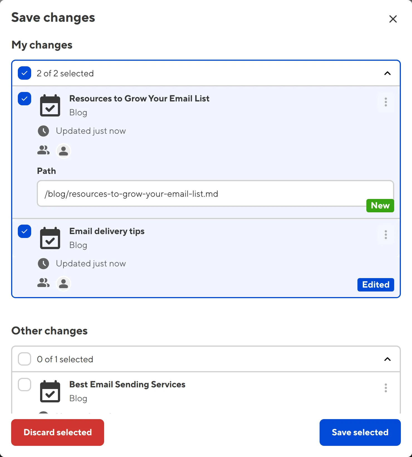Collapse the My changes selection group
The width and height of the screenshot is (412, 457).
[387, 73]
